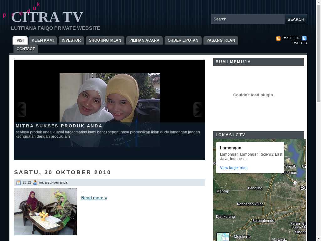The width and height of the screenshot is (321, 241).
Task: Switch to the Shooting Iklan tab
Action: [x=105, y=40]
